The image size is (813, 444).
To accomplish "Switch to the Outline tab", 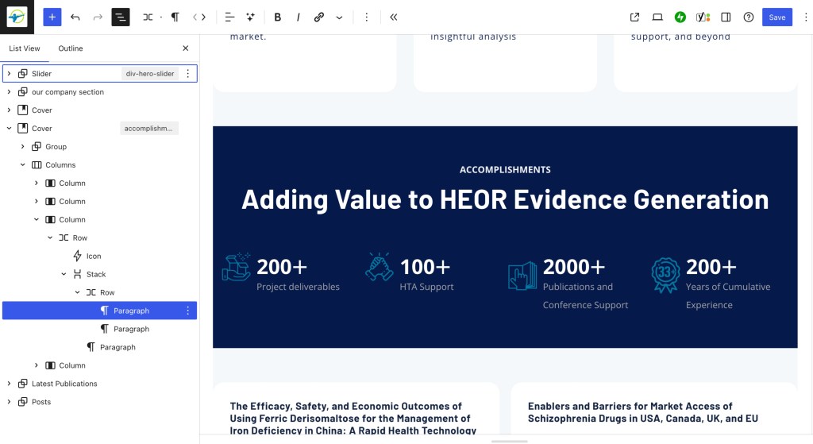I will [x=71, y=48].
